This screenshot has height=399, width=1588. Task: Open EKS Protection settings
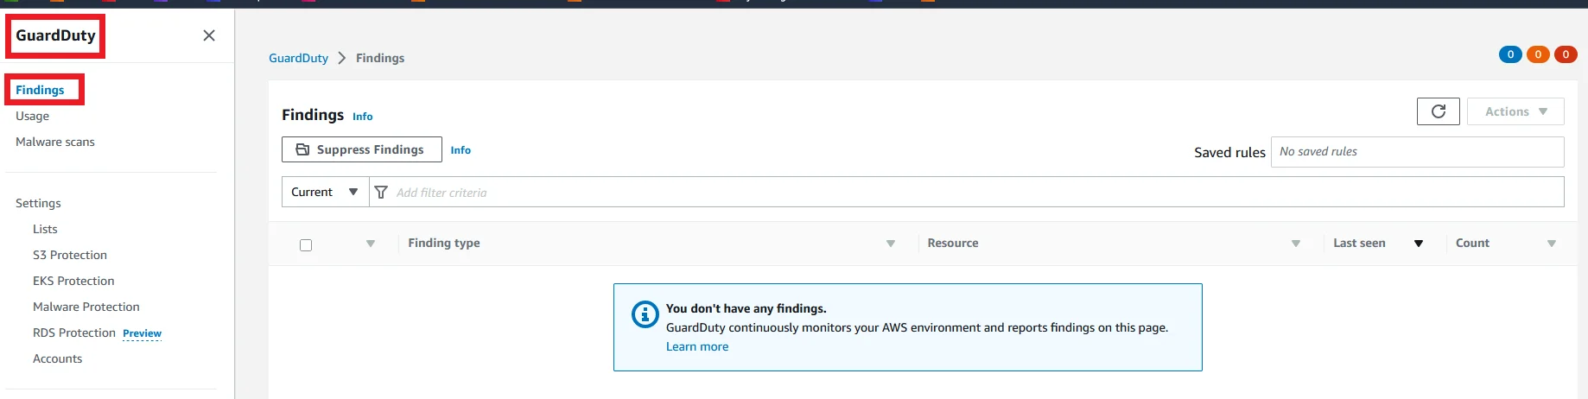[73, 281]
